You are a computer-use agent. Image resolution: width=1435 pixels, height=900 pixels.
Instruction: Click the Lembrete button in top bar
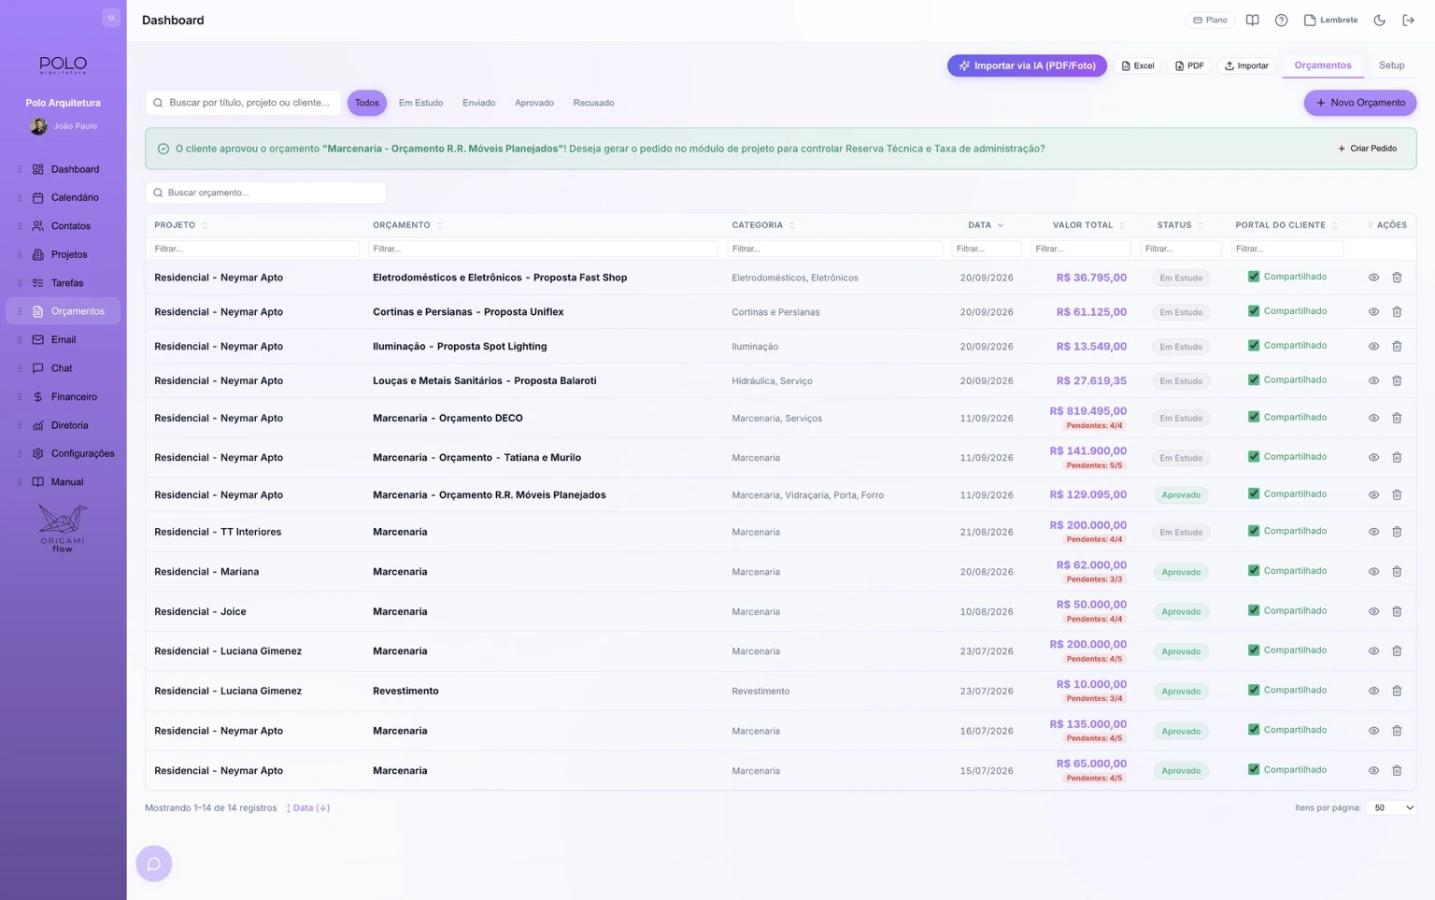click(1331, 20)
